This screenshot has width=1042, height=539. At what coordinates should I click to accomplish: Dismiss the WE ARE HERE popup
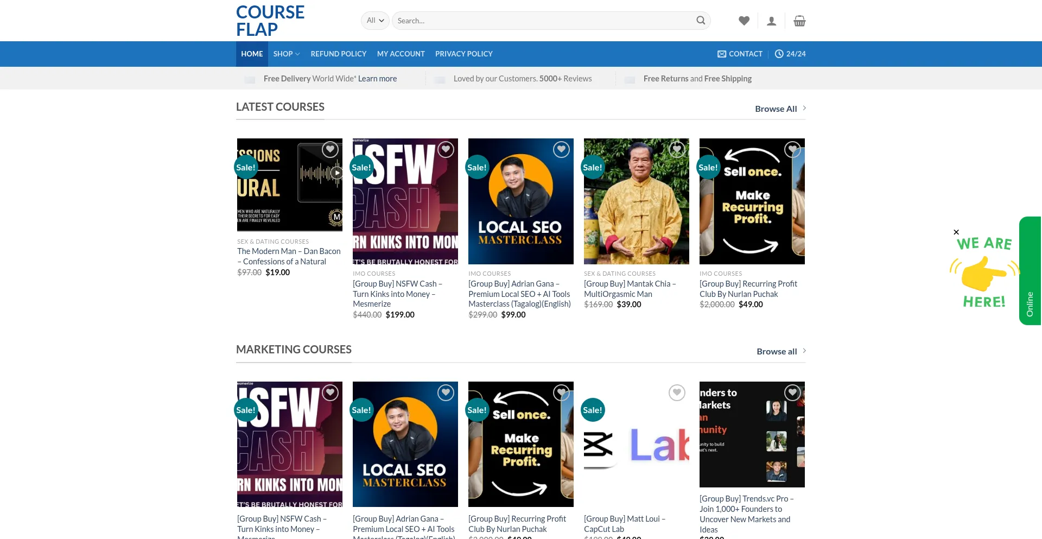(x=956, y=232)
